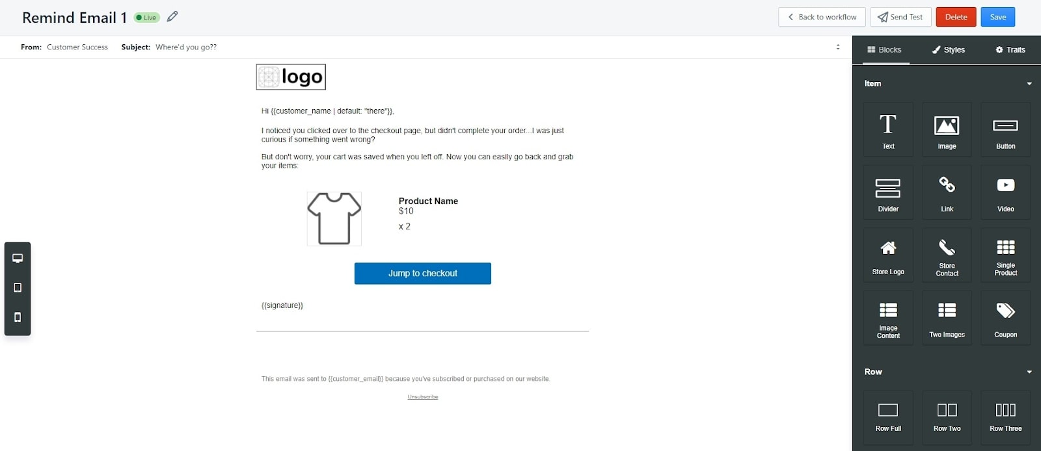Image resolution: width=1041 pixels, height=451 pixels.
Task: Add the Store Logo block
Action: (x=888, y=255)
